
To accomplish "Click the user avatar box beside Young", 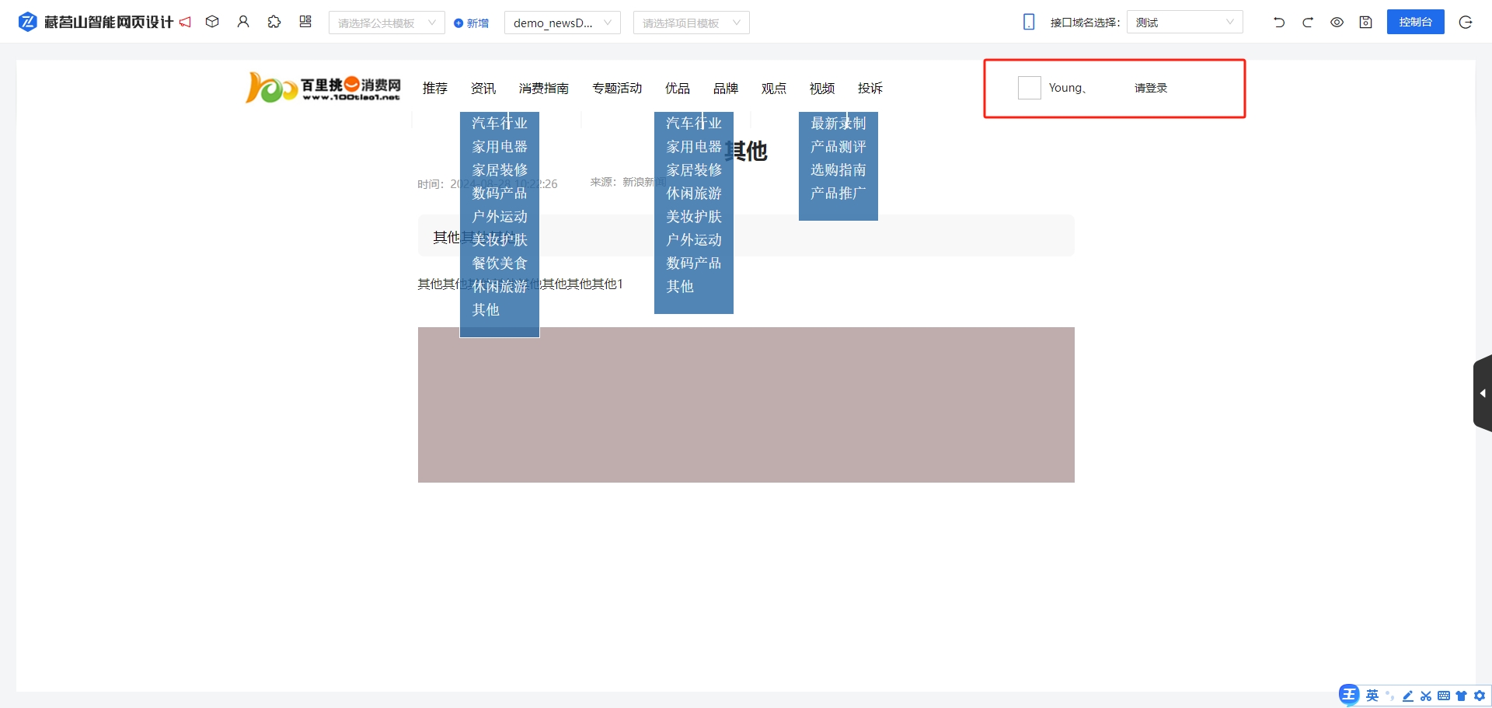I will [x=1030, y=88].
